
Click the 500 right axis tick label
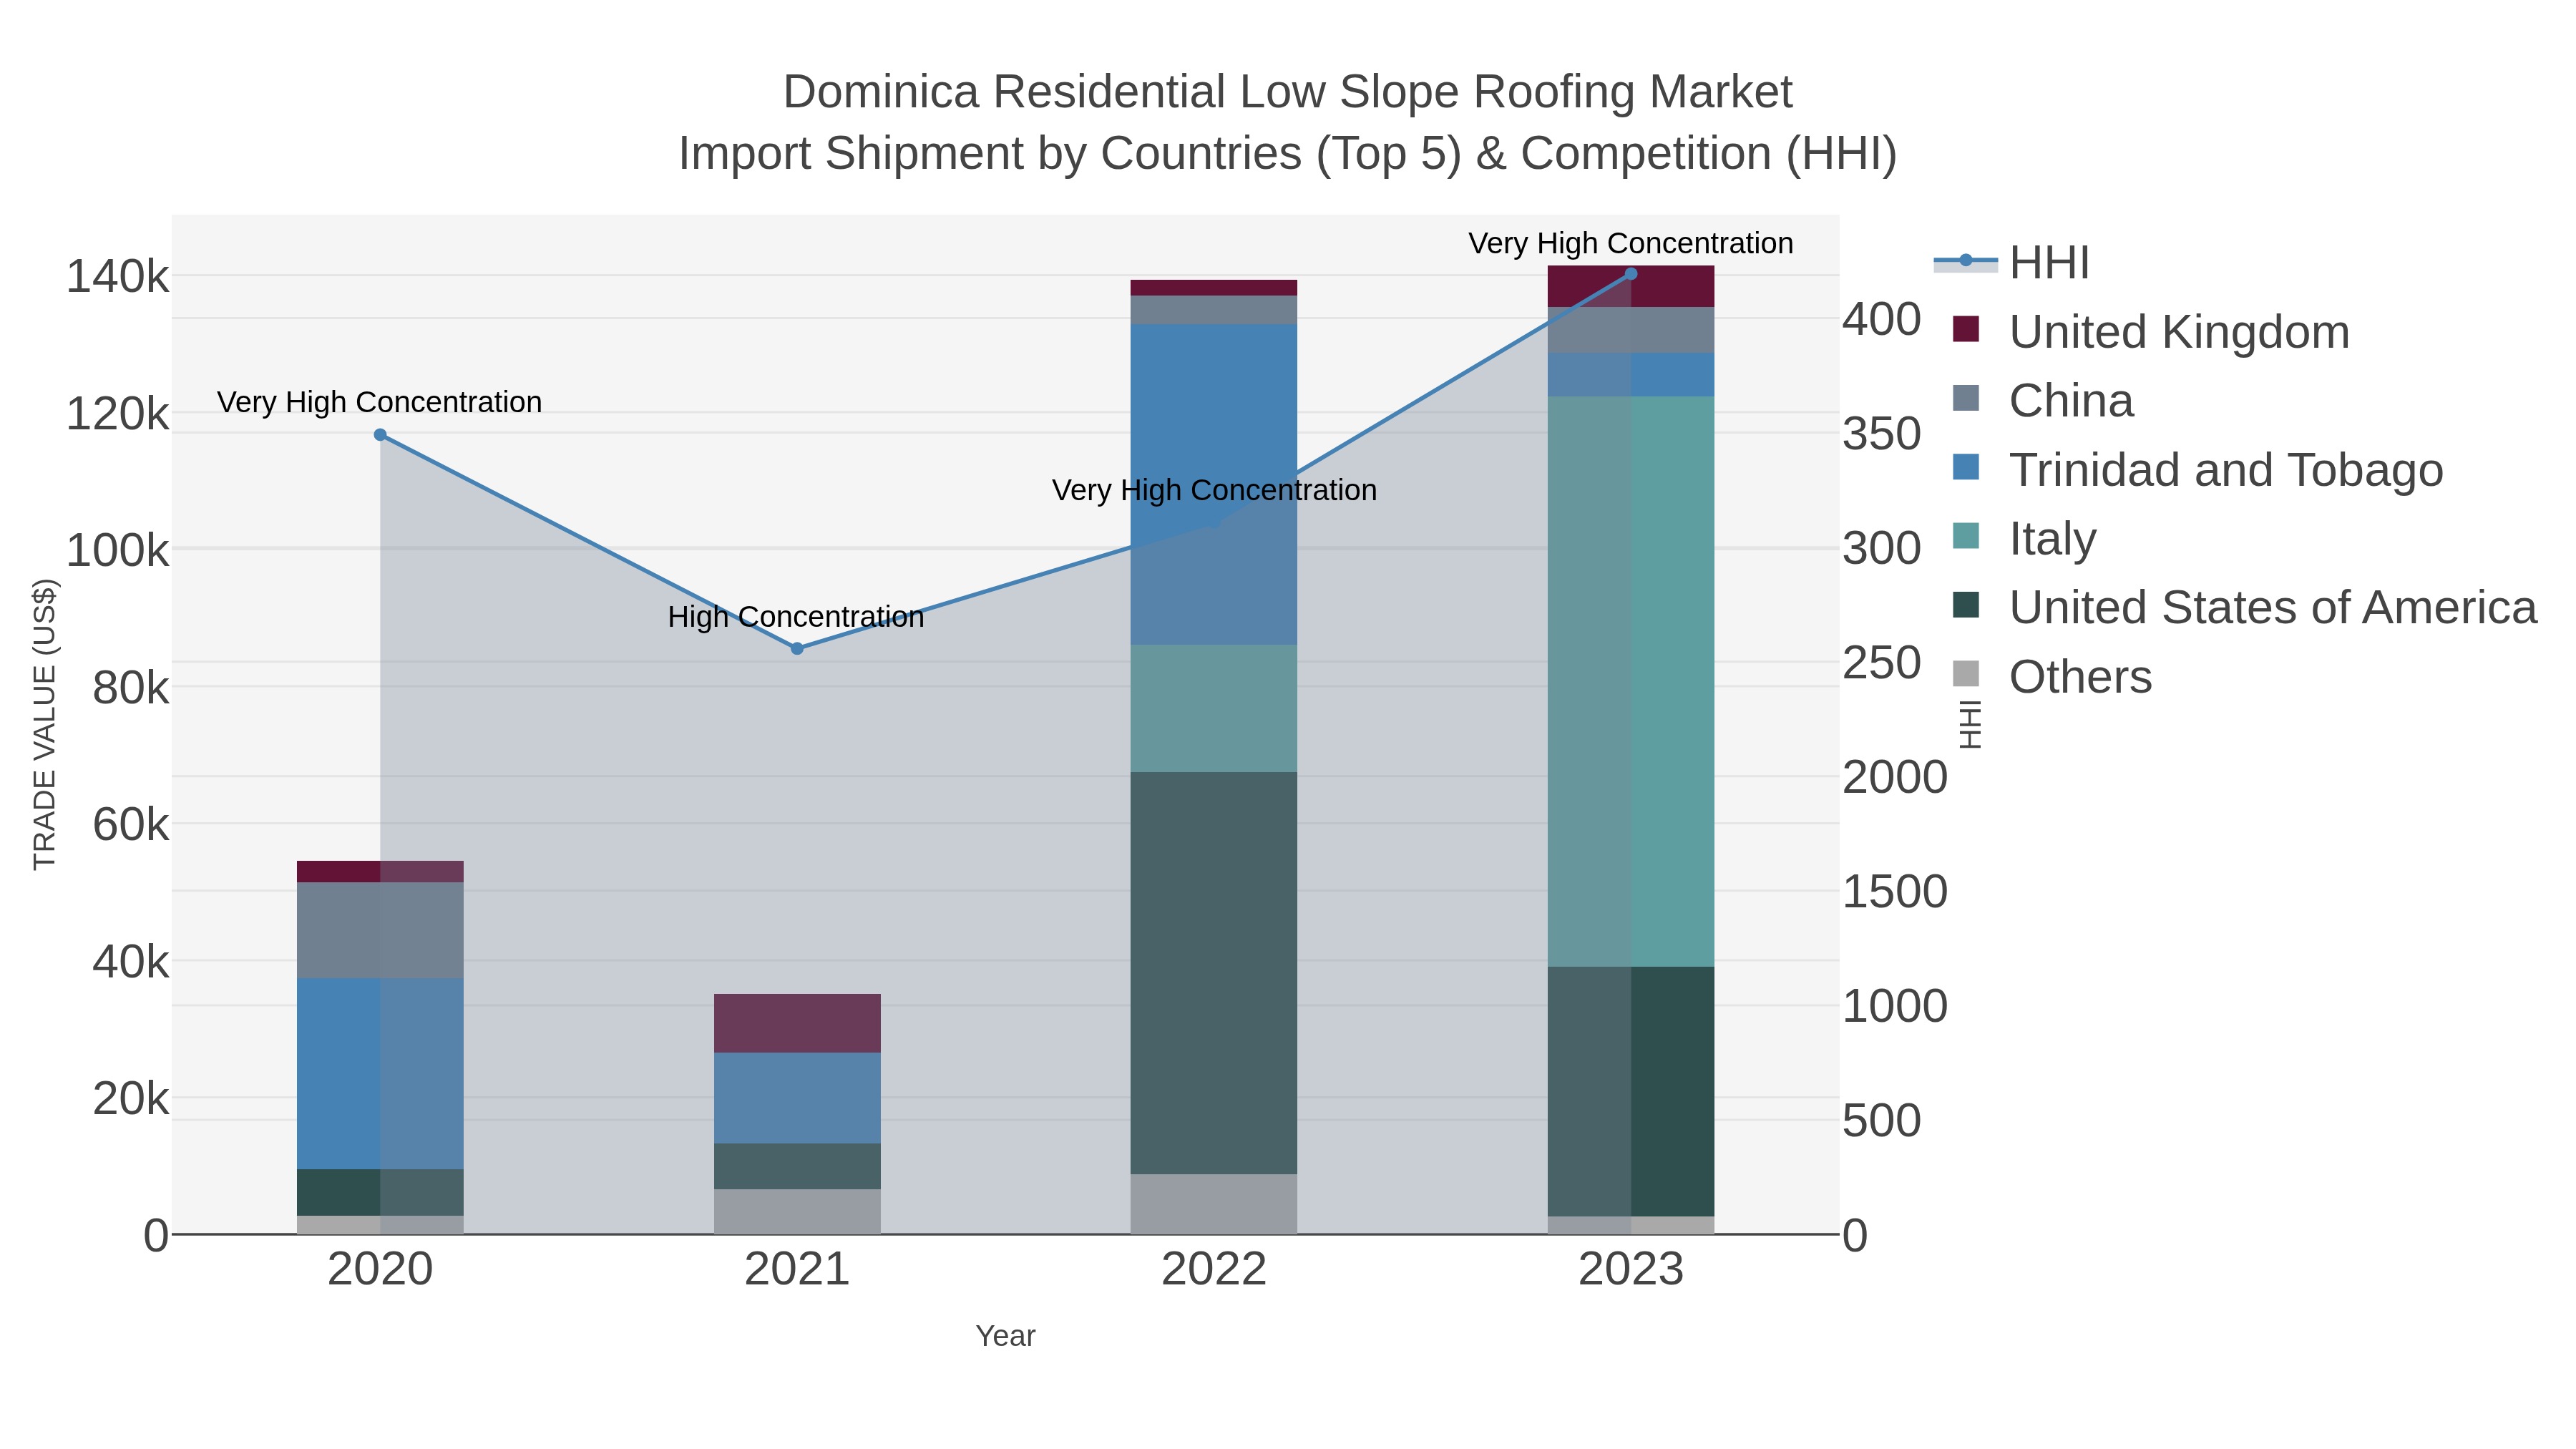point(1882,1121)
